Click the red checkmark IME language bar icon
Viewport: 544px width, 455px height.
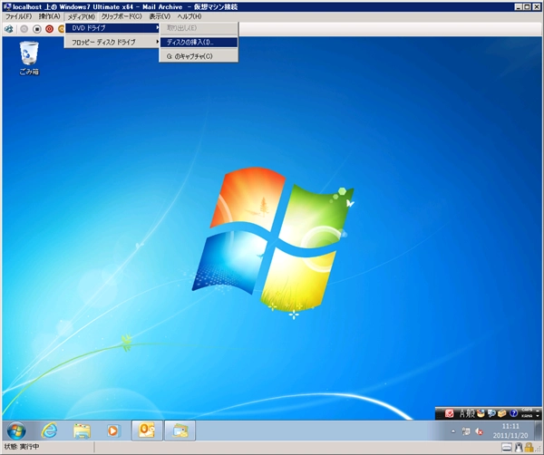point(450,413)
